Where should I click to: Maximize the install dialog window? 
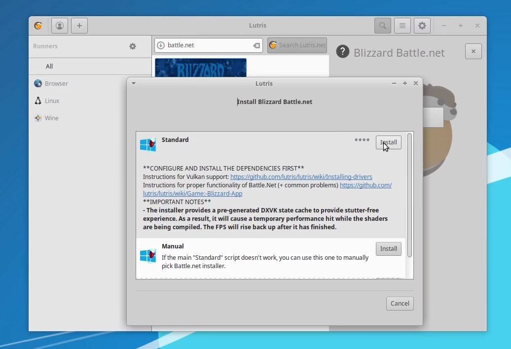tap(405, 83)
